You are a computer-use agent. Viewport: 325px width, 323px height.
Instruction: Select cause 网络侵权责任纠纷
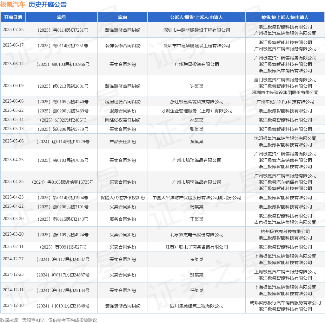pos(123,120)
